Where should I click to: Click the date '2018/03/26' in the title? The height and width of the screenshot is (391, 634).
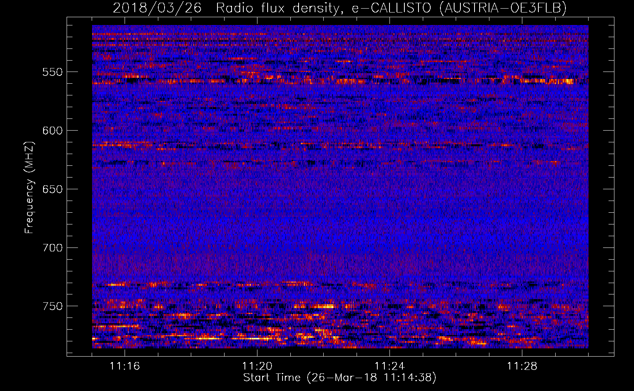pos(158,8)
